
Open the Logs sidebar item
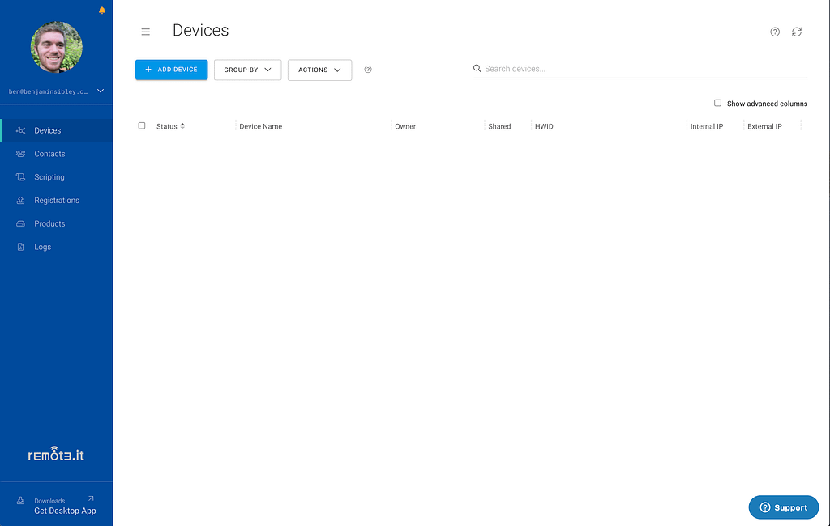[43, 248]
